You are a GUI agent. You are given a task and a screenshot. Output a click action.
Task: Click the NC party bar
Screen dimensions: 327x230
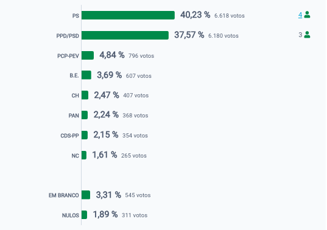pyautogui.click(x=84, y=155)
